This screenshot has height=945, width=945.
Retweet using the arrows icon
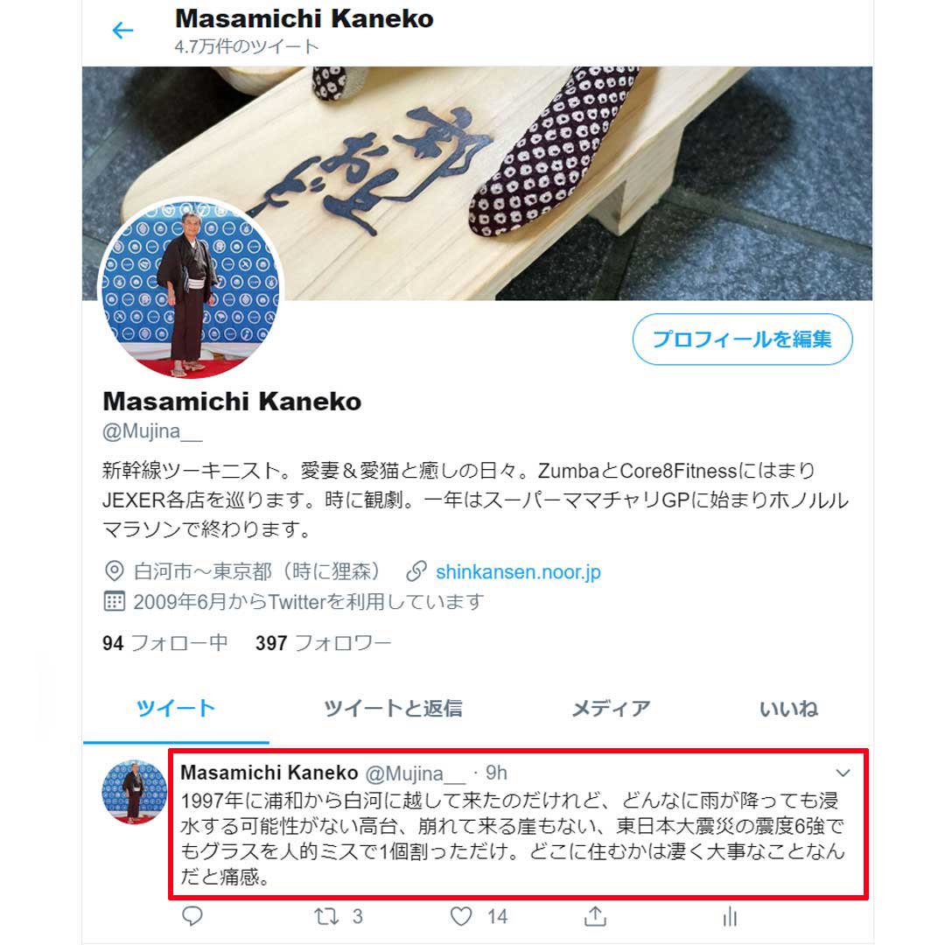(326, 917)
